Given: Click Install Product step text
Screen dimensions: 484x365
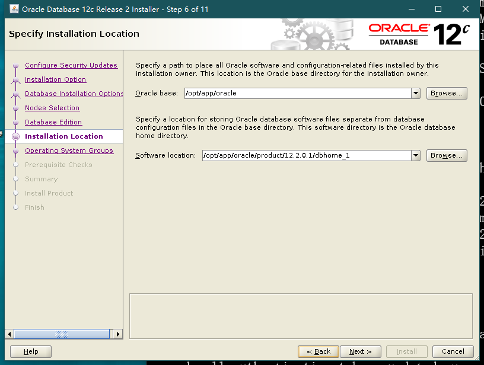Looking at the screenshot, I should [49, 193].
